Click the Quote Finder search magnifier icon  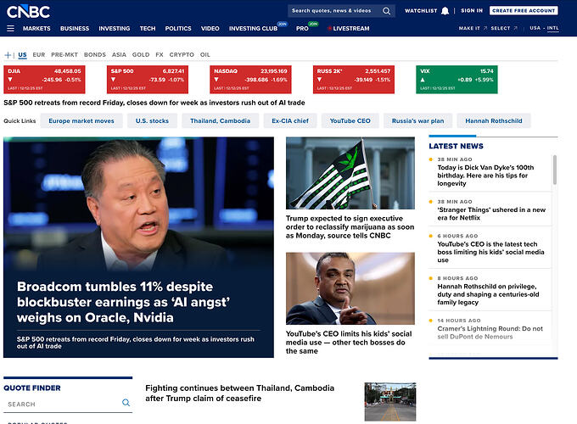point(126,403)
